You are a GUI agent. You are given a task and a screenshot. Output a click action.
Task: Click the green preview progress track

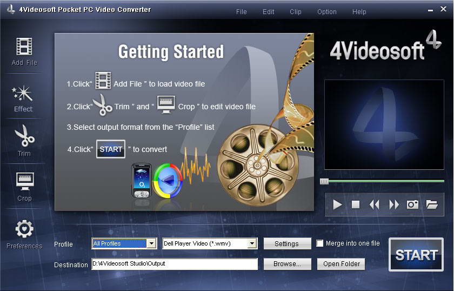tap(386, 181)
